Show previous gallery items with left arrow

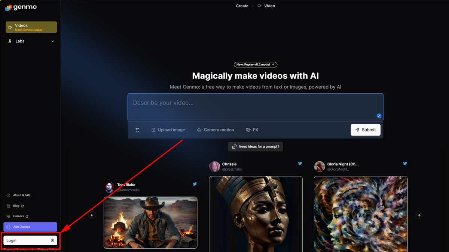click(x=92, y=215)
